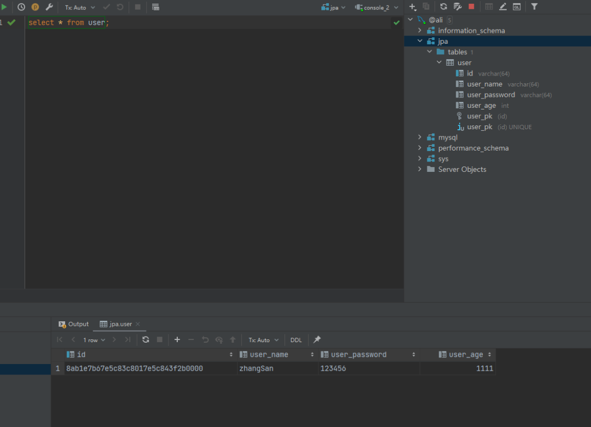
Task: Preview pending changes icon
Action: pyautogui.click(x=219, y=339)
